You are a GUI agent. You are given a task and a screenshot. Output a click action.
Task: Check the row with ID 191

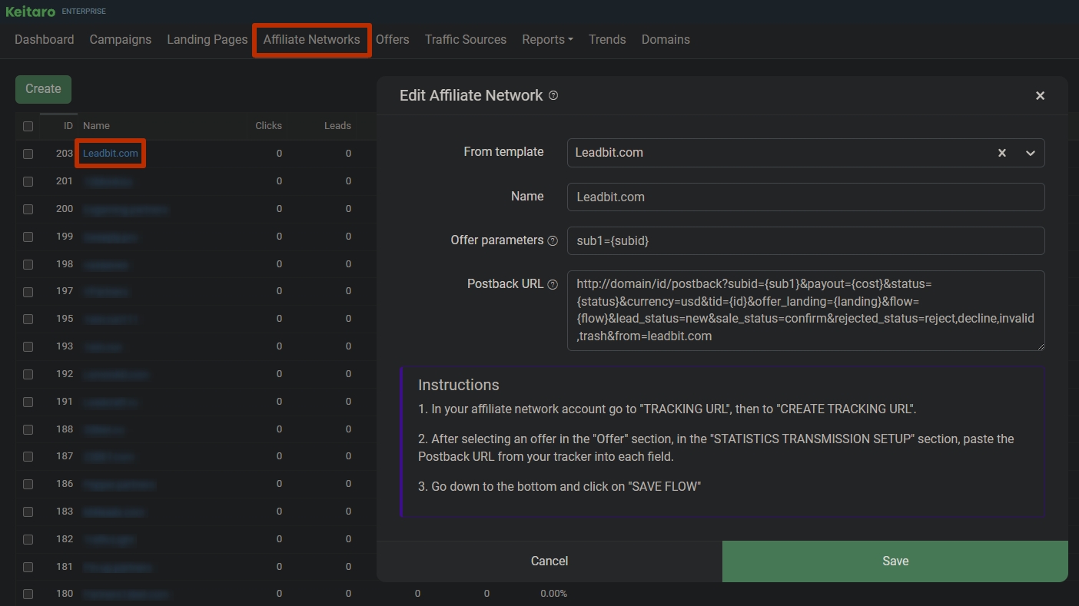pos(28,402)
